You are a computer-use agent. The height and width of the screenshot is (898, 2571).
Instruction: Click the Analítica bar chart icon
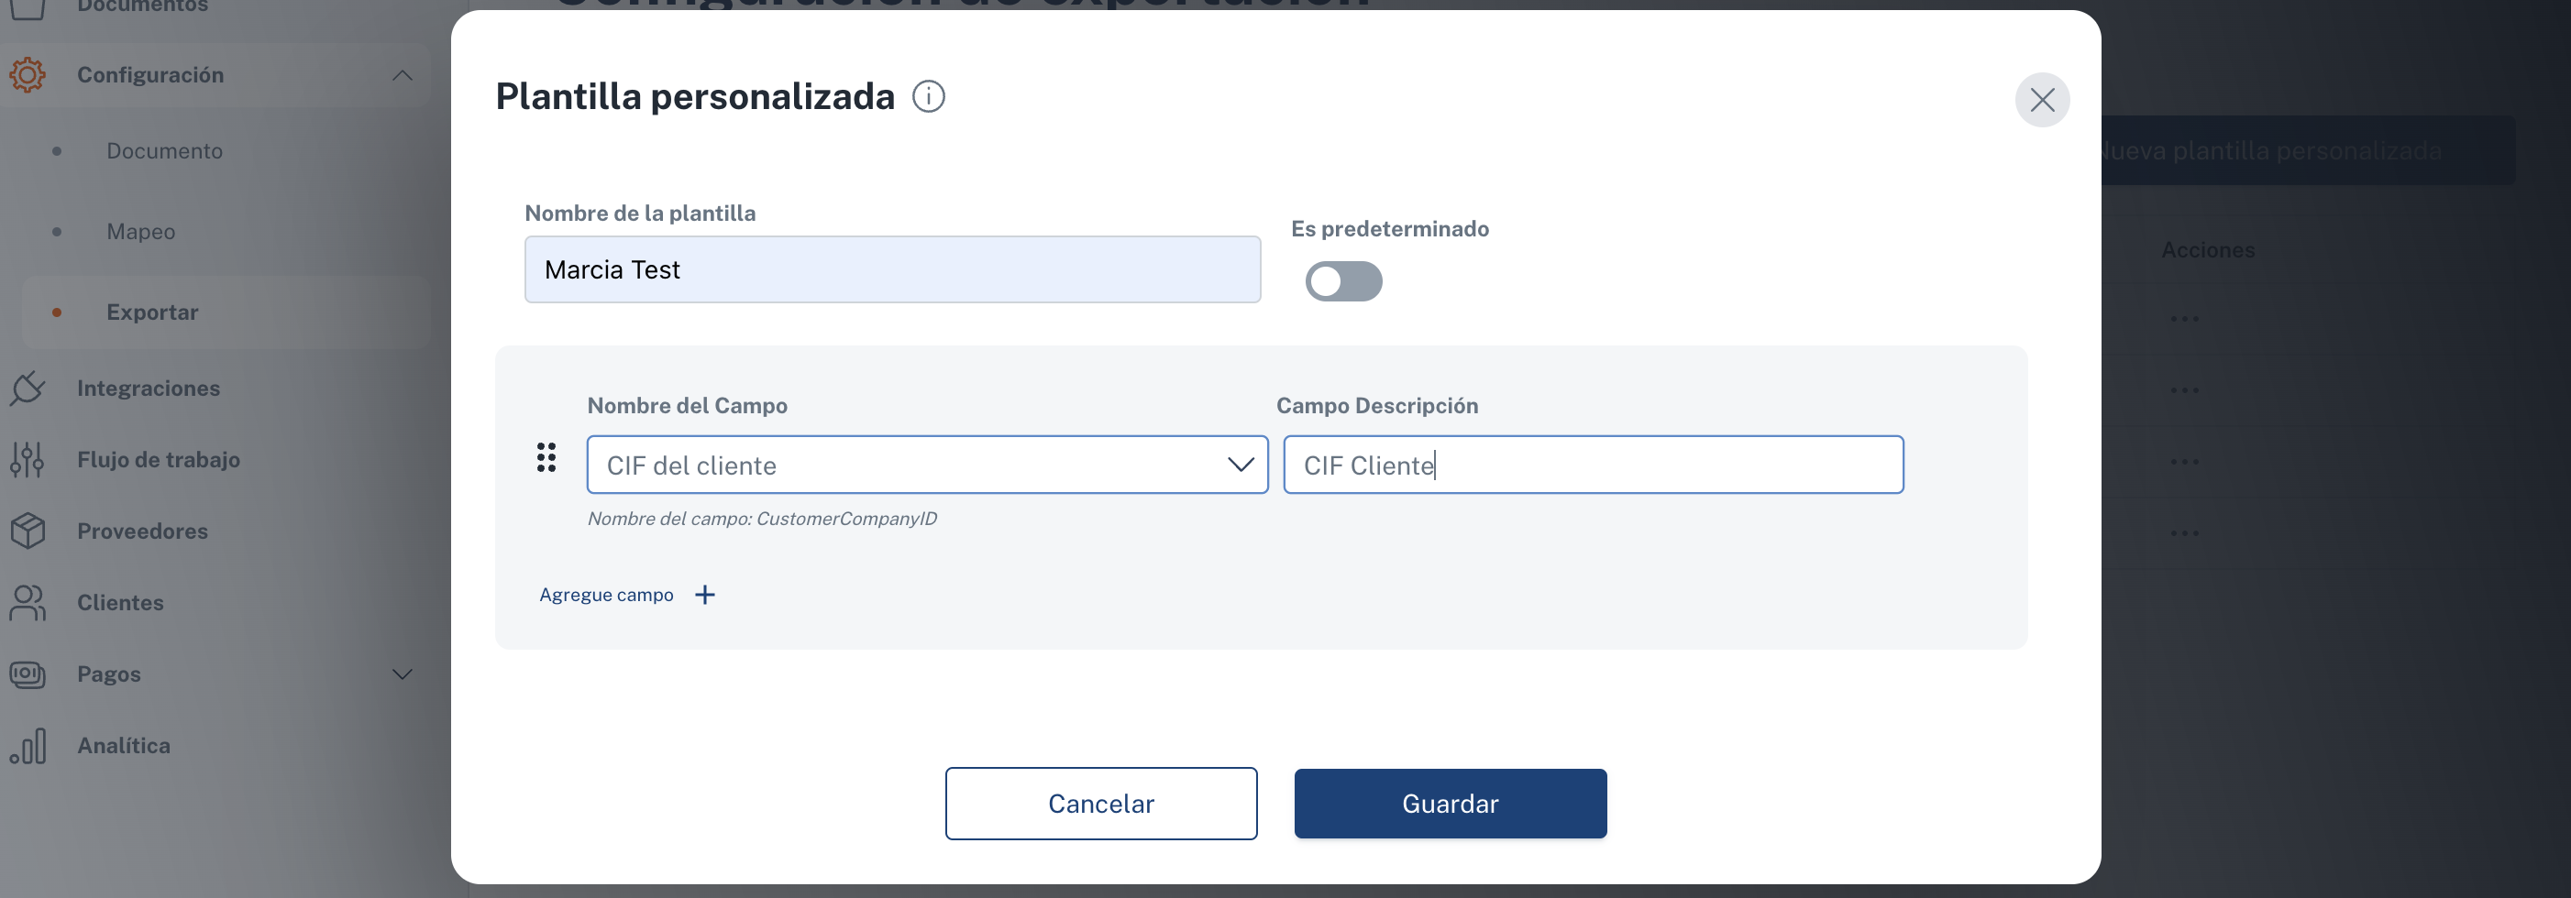click(x=28, y=745)
